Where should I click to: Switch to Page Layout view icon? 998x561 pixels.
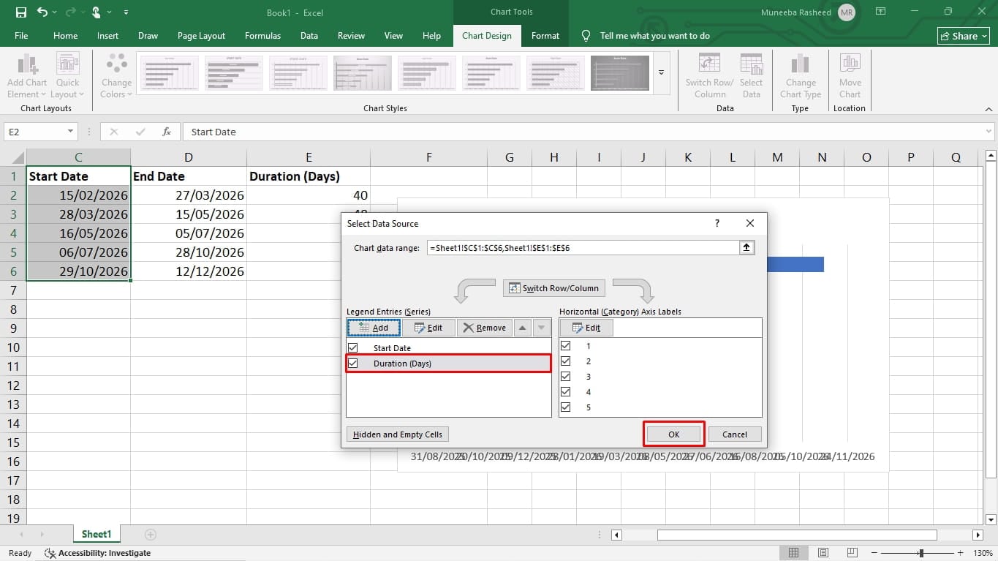tap(823, 553)
